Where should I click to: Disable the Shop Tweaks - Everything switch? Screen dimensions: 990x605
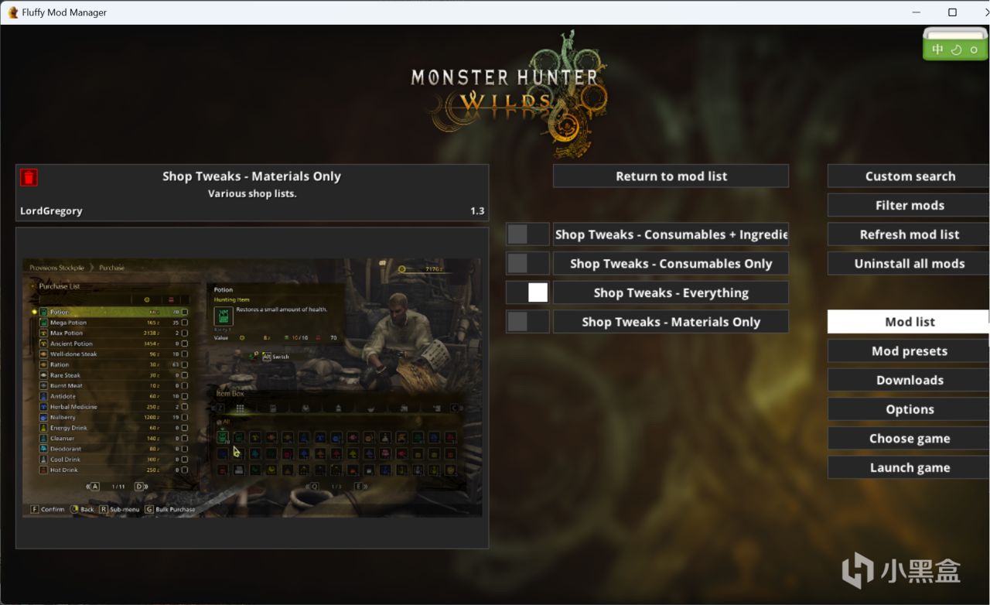tap(528, 292)
